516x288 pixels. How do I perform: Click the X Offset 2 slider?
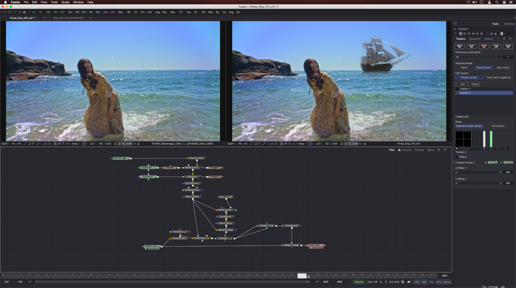(477, 172)
